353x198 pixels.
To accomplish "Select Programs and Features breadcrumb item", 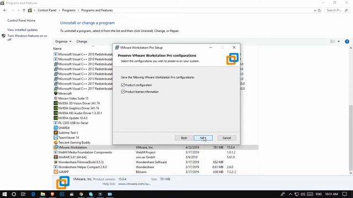I will [x=97, y=10].
